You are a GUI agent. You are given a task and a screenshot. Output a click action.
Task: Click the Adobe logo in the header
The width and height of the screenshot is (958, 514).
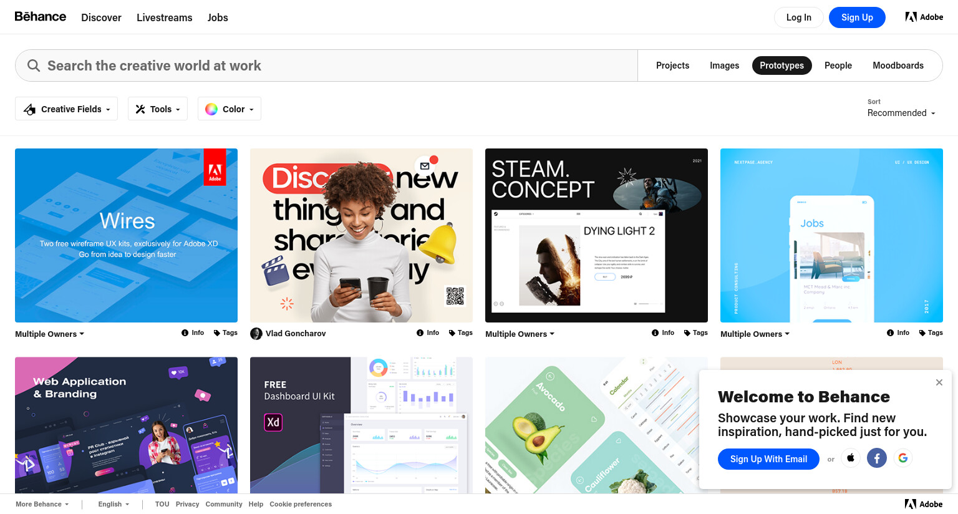tap(924, 17)
